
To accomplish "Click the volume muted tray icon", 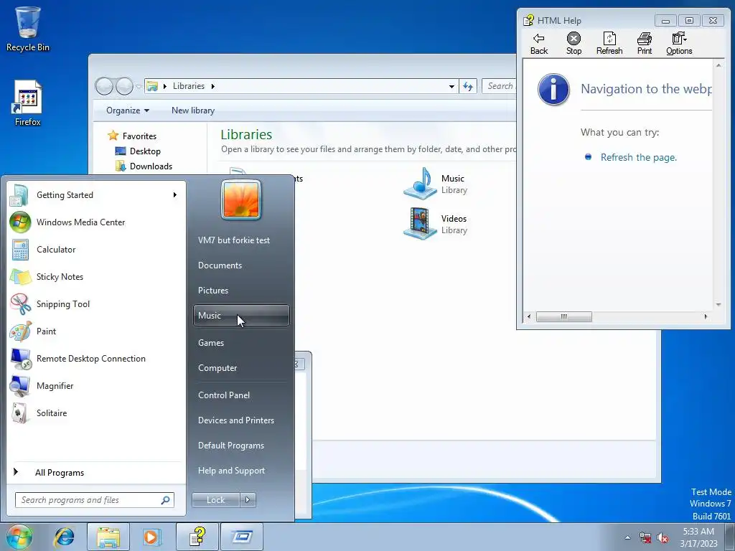I will click(x=663, y=538).
